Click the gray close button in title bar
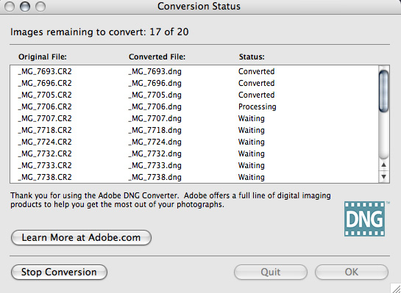401x293 pixels. tap(10, 7)
